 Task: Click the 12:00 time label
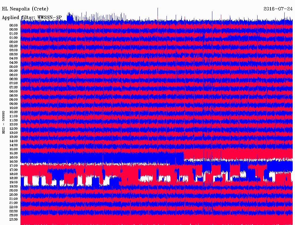point(14,124)
